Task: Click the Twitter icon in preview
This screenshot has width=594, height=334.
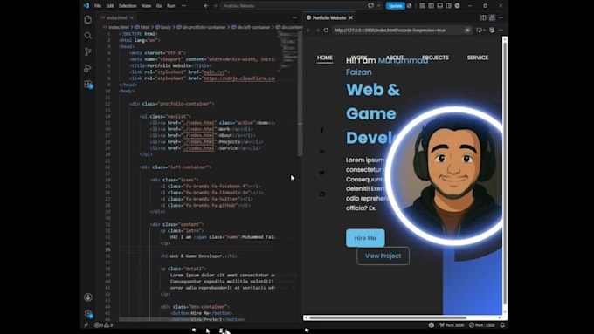Action: pos(322,173)
